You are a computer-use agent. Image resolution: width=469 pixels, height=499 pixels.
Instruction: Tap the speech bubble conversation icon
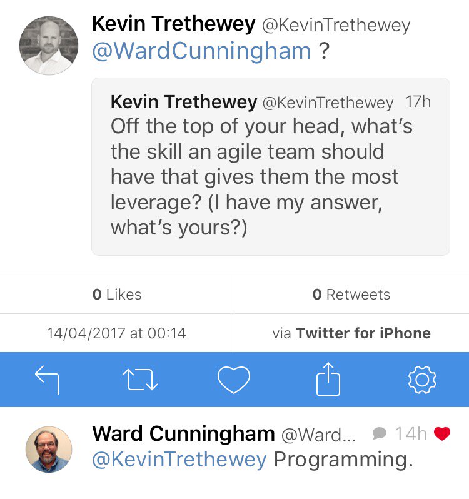pyautogui.click(x=379, y=433)
